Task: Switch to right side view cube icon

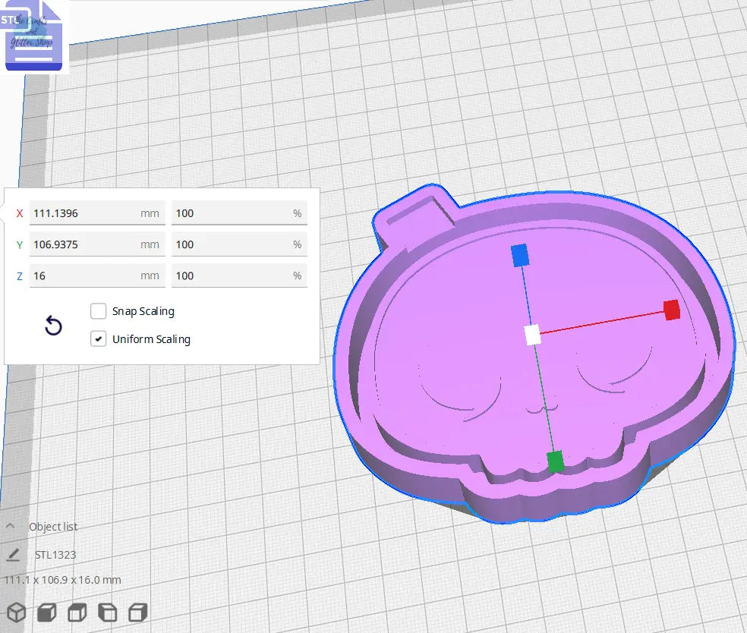Action: 137,611
